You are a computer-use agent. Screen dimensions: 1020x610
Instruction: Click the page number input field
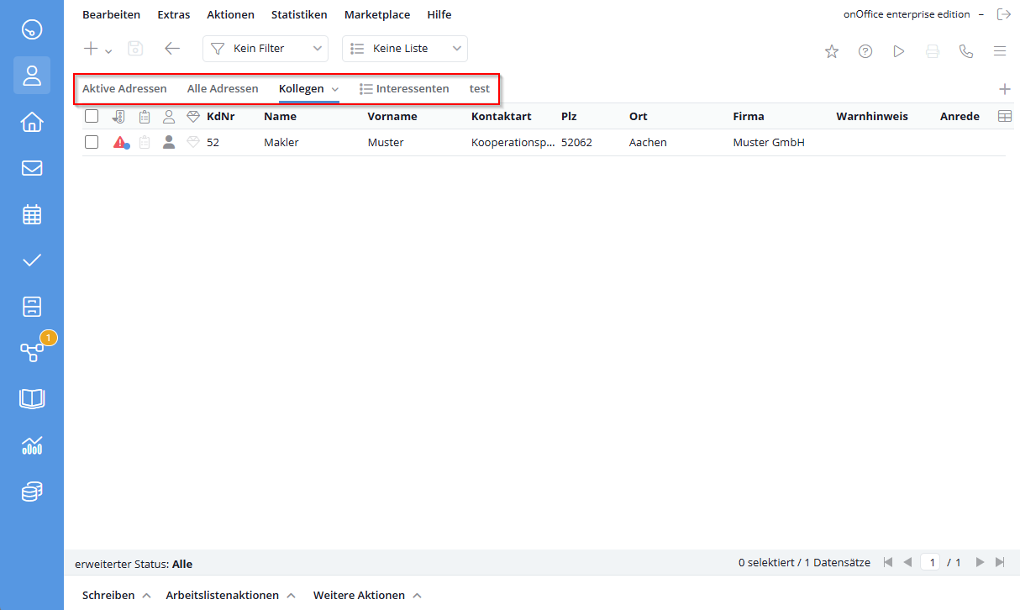930,562
